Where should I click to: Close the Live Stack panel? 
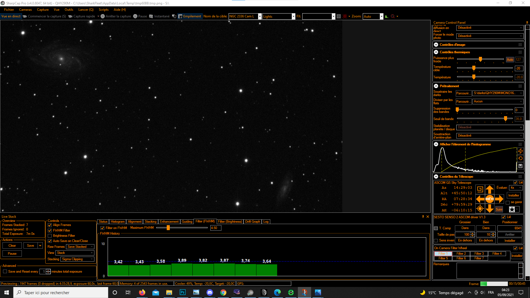(x=428, y=217)
